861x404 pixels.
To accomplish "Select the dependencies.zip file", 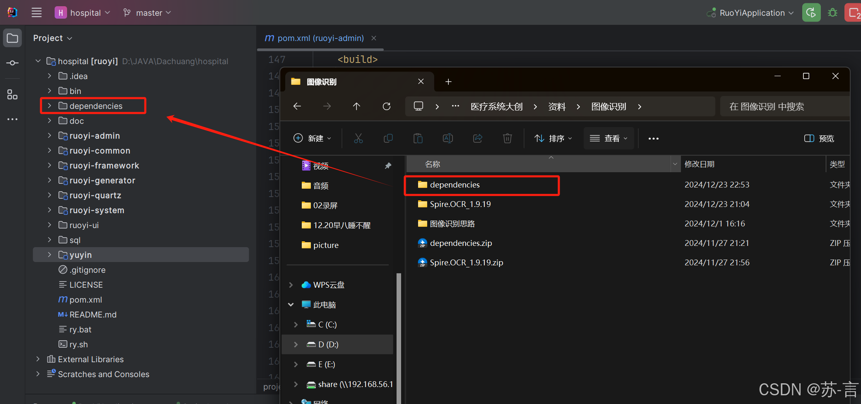I will coord(461,243).
